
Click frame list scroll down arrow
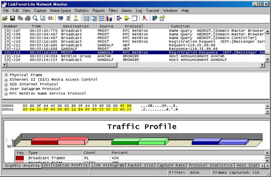(x=267, y=60)
